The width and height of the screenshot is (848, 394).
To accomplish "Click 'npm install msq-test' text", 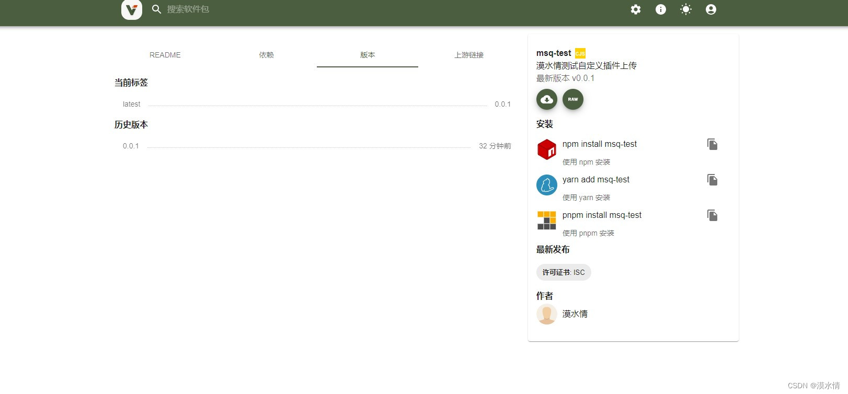I will point(600,144).
